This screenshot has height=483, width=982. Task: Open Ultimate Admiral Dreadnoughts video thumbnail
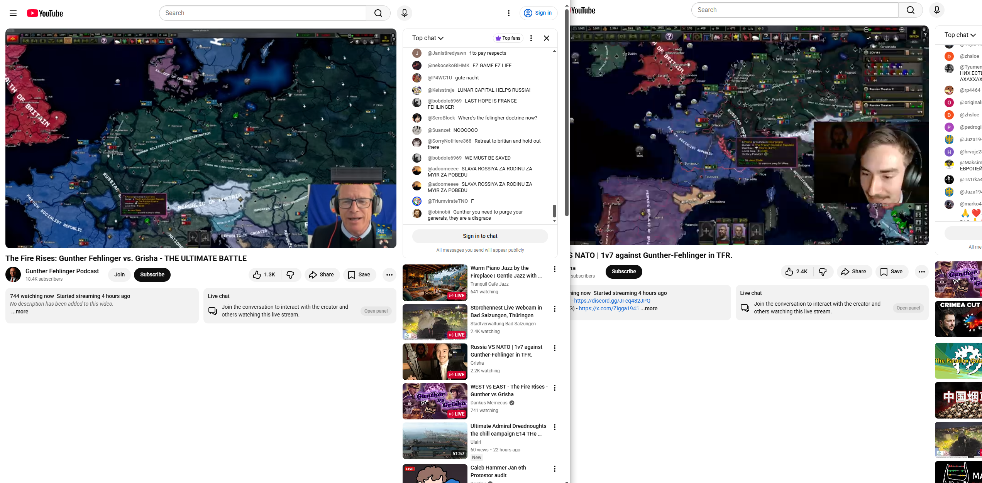point(435,441)
